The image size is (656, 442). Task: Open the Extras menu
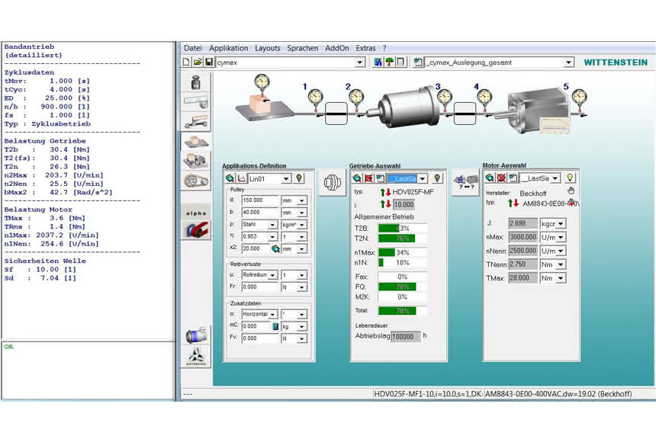[x=365, y=48]
